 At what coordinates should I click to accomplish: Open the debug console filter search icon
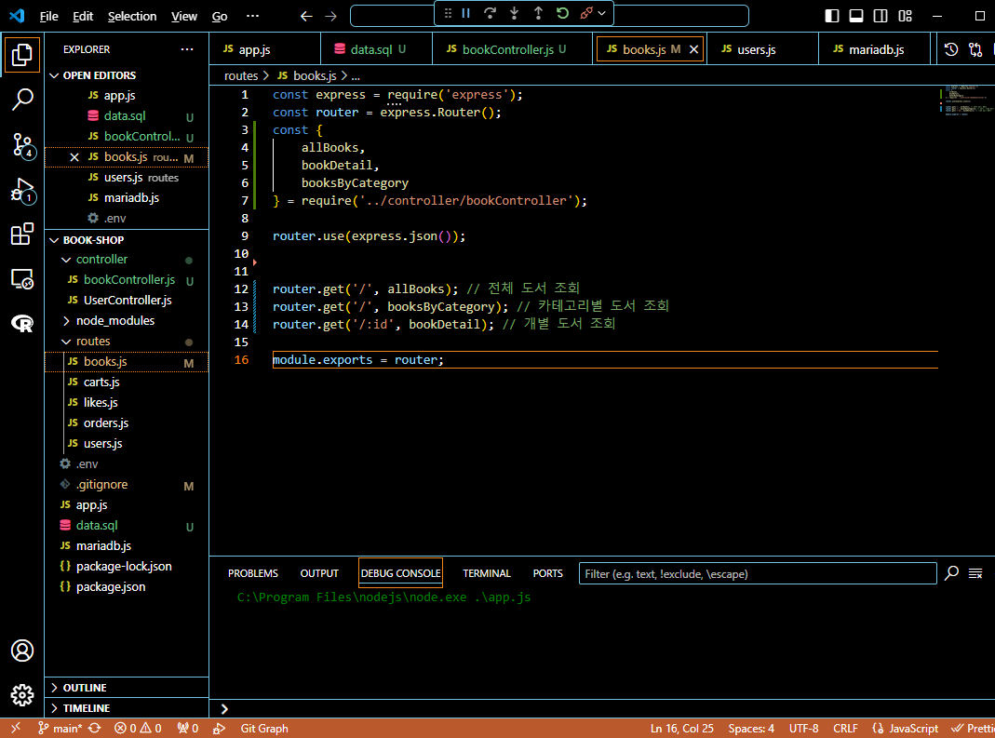(x=951, y=573)
